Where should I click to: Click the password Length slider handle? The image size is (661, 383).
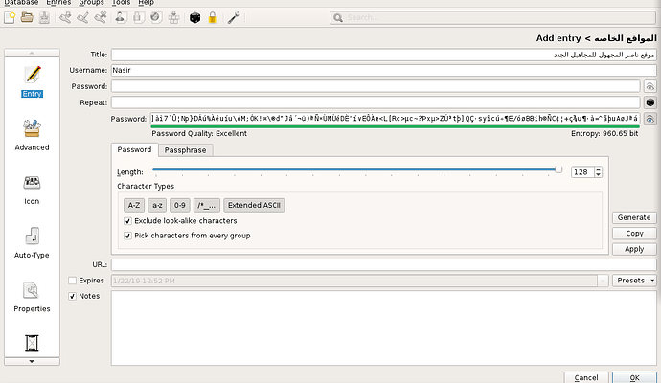pos(558,169)
